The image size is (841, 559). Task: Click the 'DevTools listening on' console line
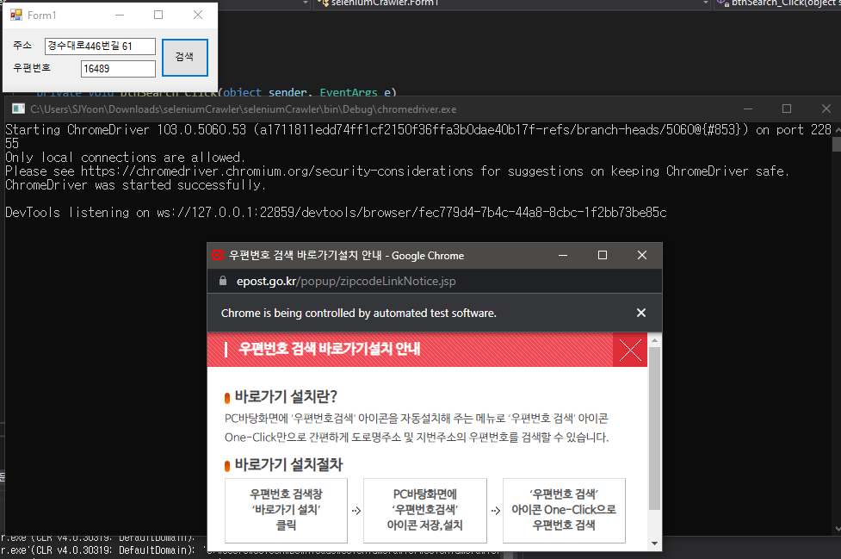pyautogui.click(x=336, y=213)
